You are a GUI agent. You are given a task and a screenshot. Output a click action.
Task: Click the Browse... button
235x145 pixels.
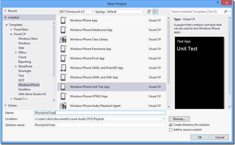[x=179, y=119]
